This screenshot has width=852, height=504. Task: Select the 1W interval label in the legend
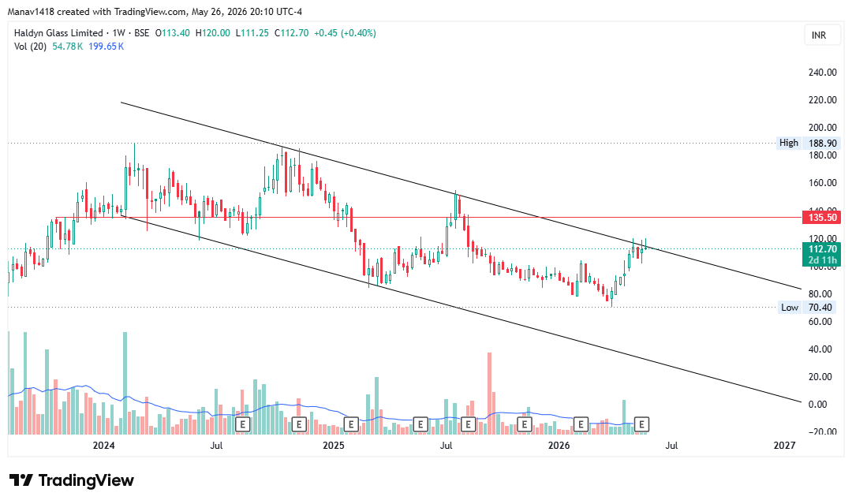point(118,33)
